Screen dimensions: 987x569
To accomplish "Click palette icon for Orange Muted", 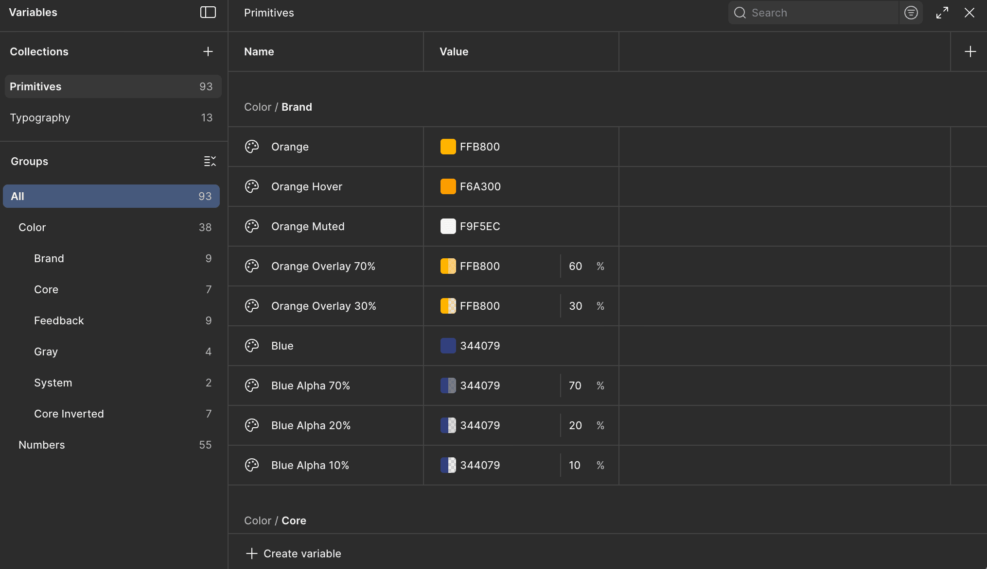I will tap(252, 226).
